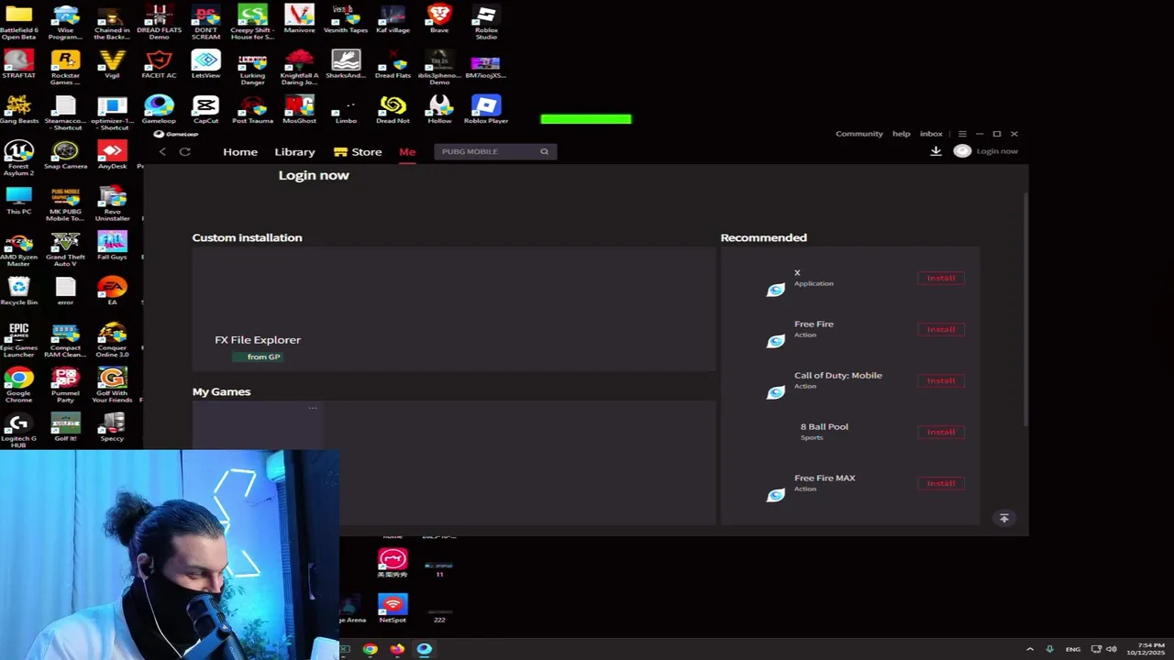1174x660 pixels.
Task: Install Free Fire MAX
Action: click(x=941, y=483)
